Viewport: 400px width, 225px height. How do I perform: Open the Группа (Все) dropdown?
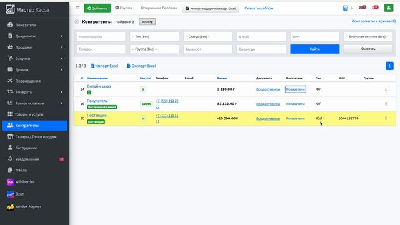(154, 49)
